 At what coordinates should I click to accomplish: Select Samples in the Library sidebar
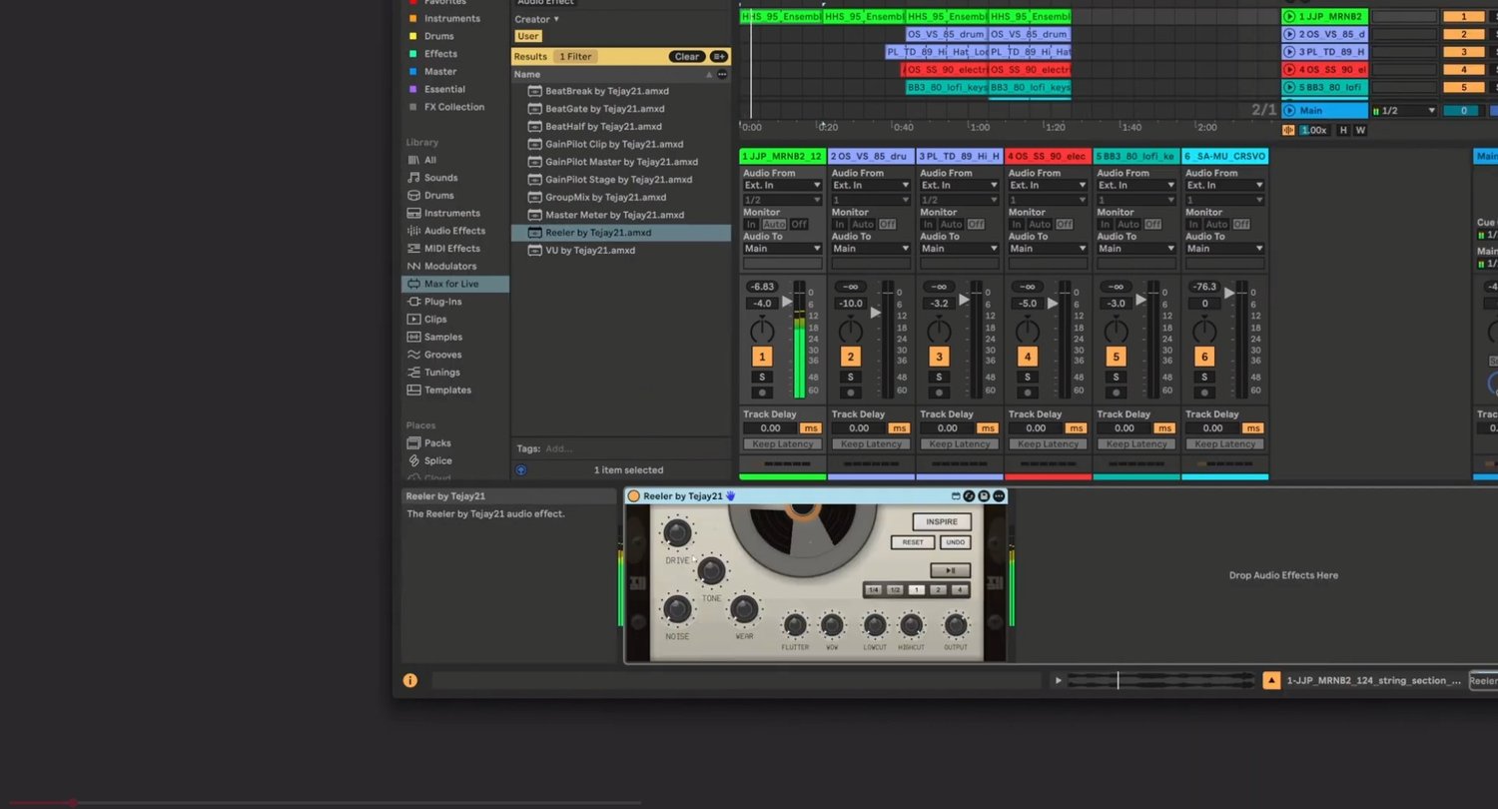(x=442, y=337)
